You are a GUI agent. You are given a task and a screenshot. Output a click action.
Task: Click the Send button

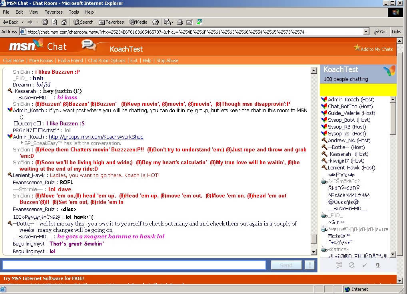click(x=286, y=265)
